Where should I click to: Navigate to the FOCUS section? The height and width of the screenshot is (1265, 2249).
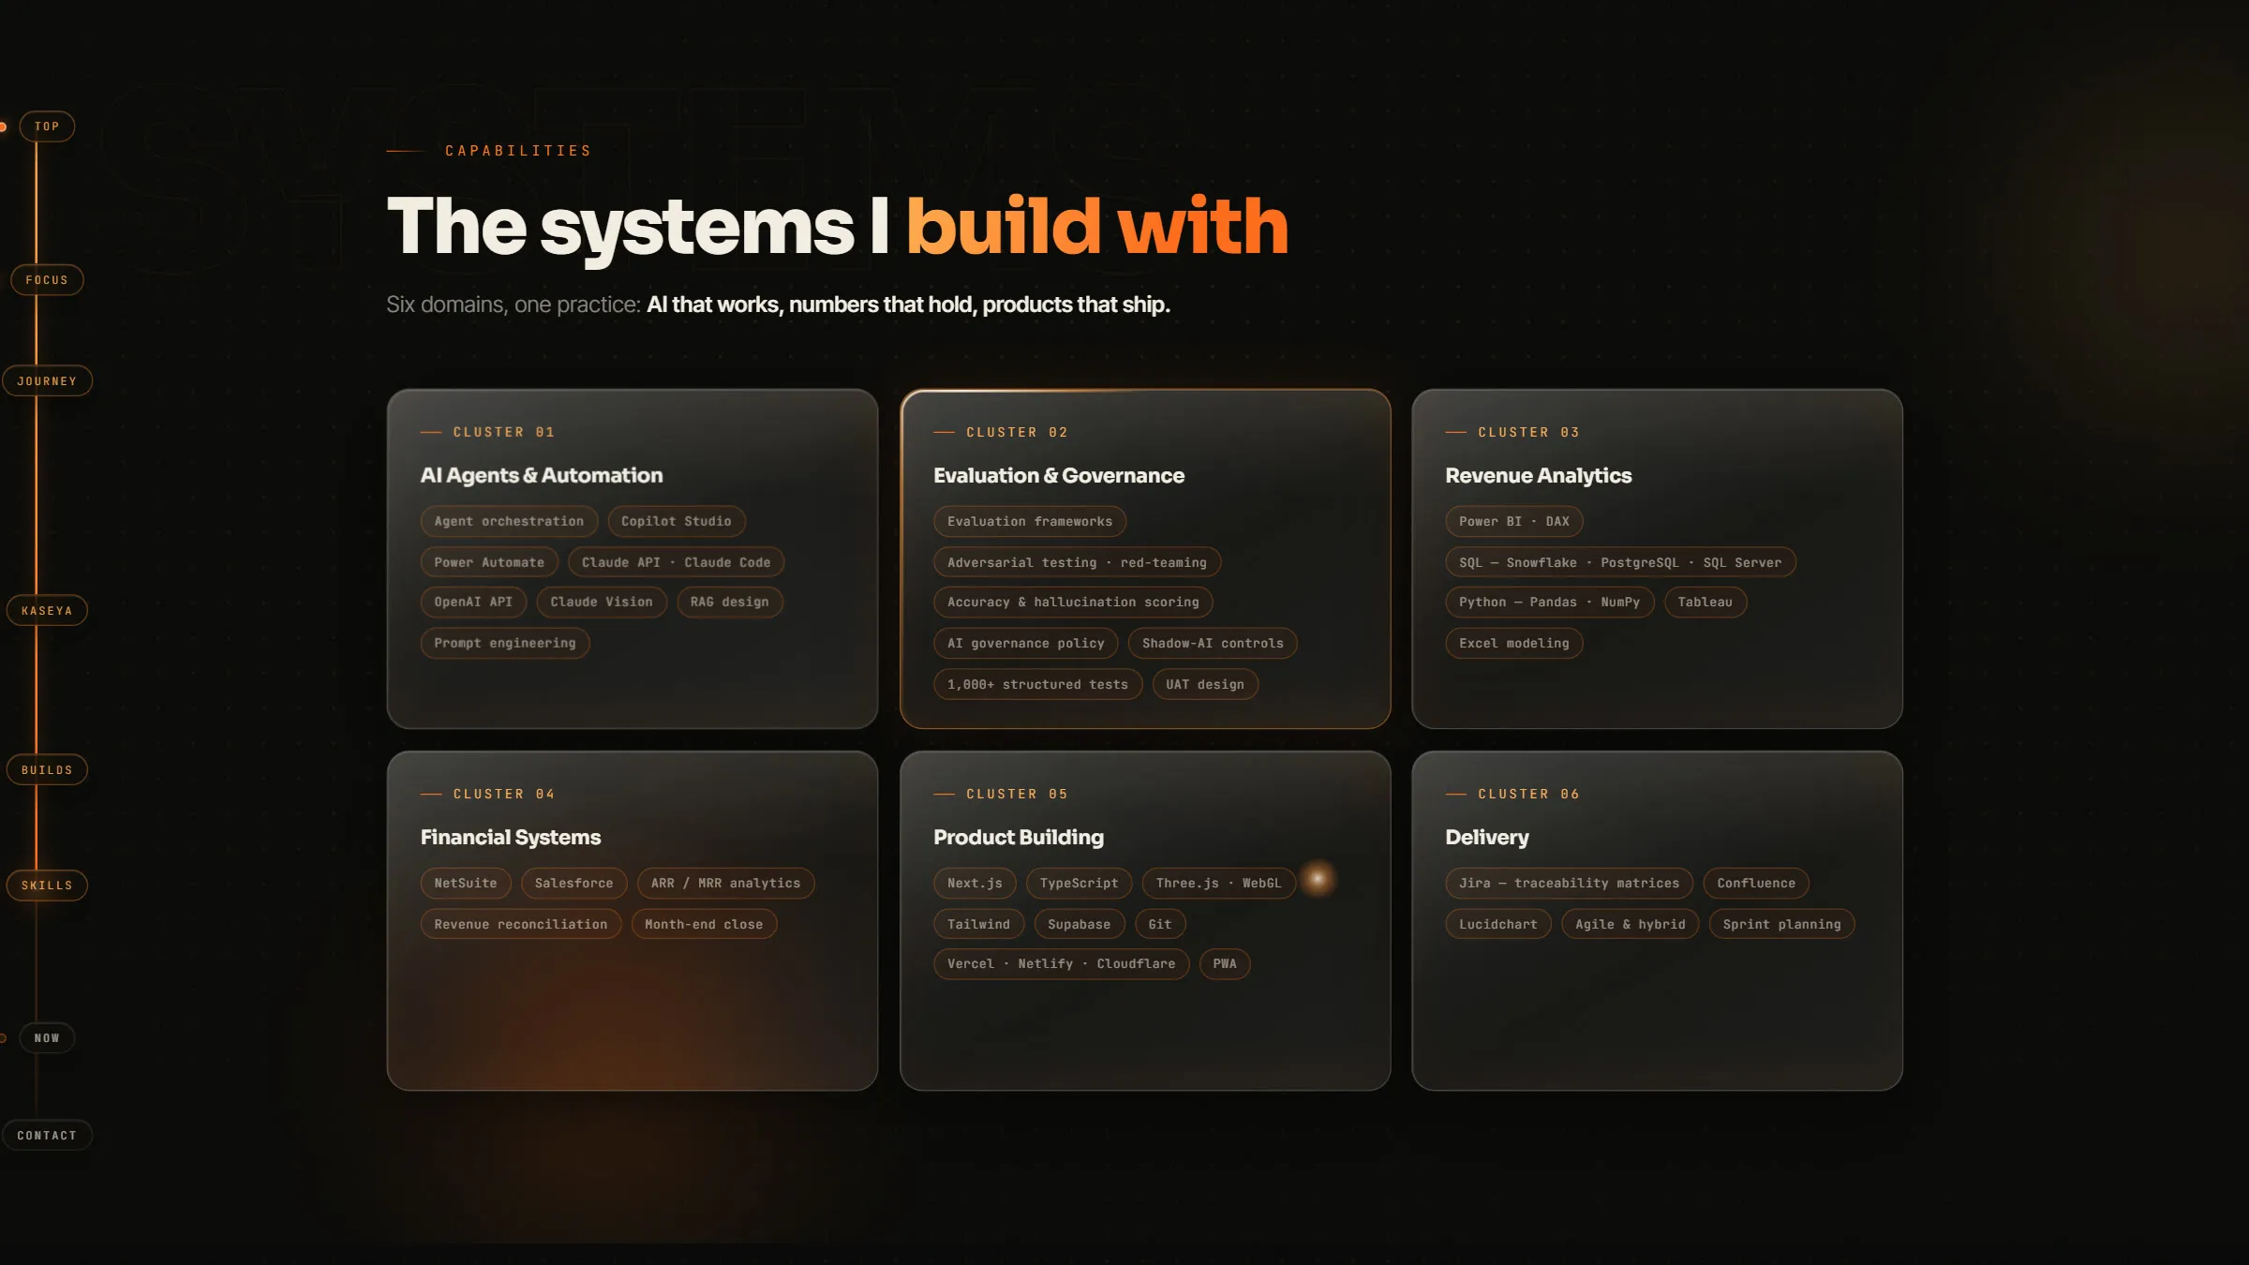[47, 280]
